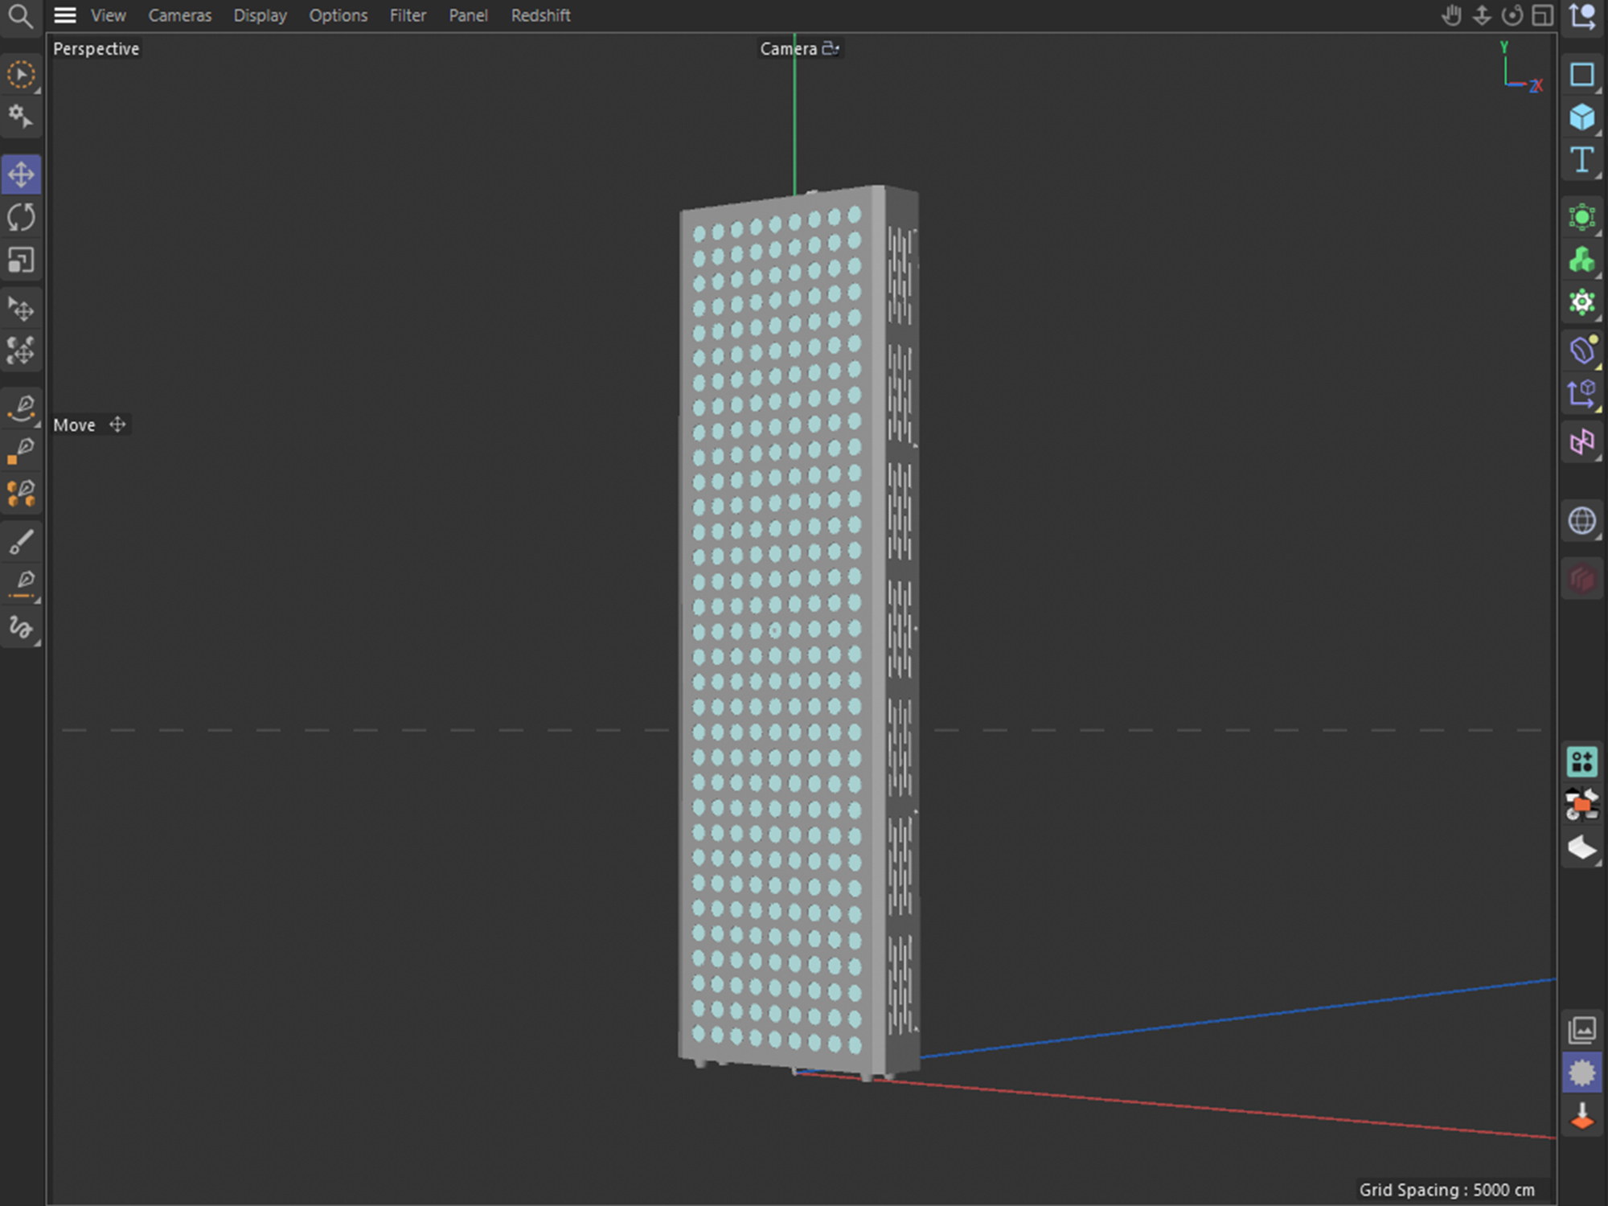Image resolution: width=1608 pixels, height=1206 pixels.
Task: Select the Spline Pen tool
Action: pos(21,408)
